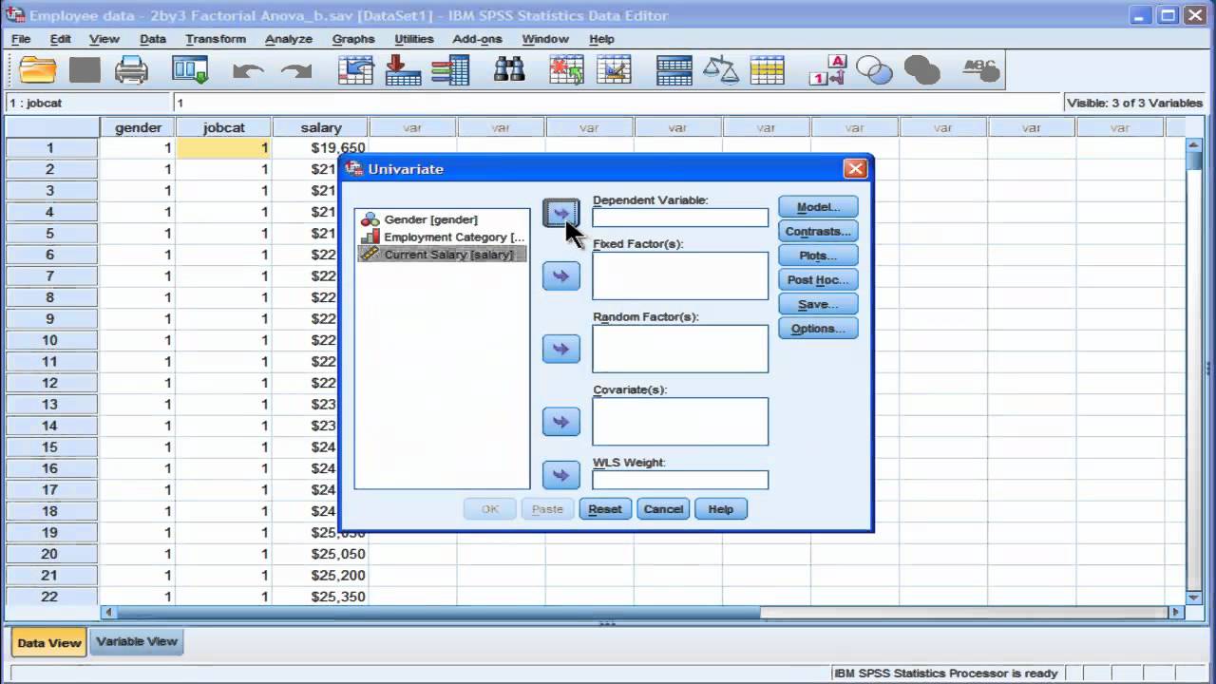Click the Use Variable Sets icon
Viewport: 1216px width, 684px height.
(x=874, y=70)
